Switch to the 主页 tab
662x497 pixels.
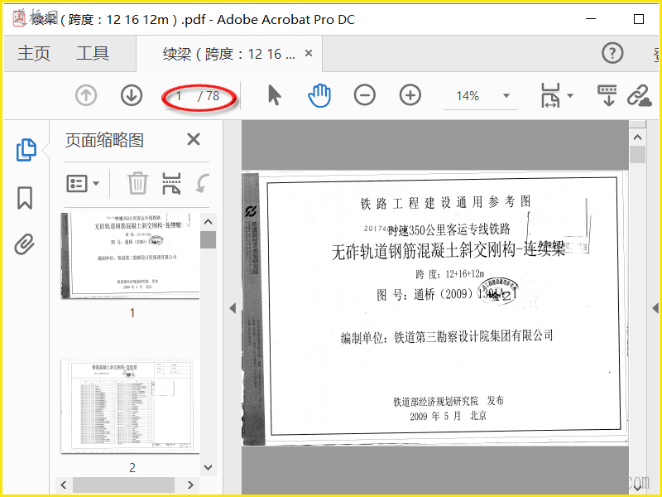tap(34, 54)
